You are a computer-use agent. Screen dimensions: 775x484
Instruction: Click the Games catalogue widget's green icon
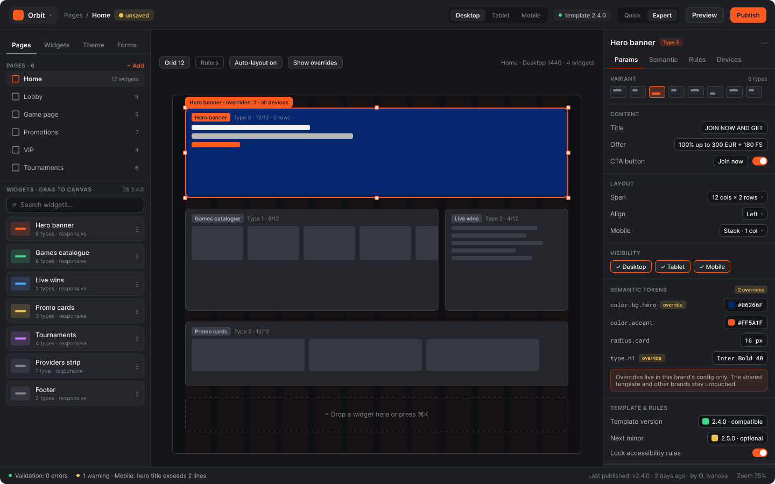[20, 257]
